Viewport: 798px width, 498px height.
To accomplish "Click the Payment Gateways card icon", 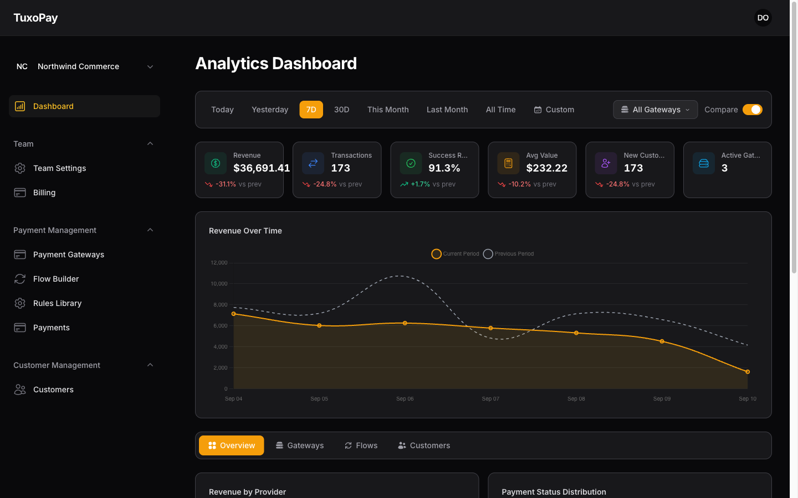I will click(x=20, y=255).
